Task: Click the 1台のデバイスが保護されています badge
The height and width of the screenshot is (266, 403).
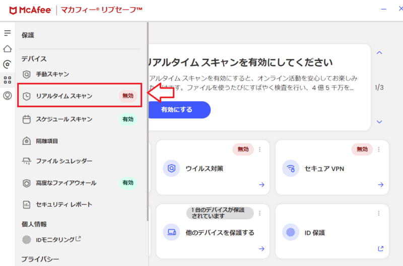Action: point(220,213)
